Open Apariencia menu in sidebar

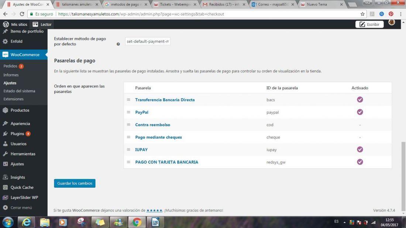20,124
